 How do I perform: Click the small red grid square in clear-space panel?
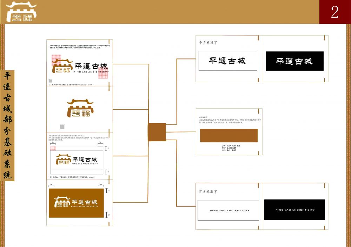[53, 148]
